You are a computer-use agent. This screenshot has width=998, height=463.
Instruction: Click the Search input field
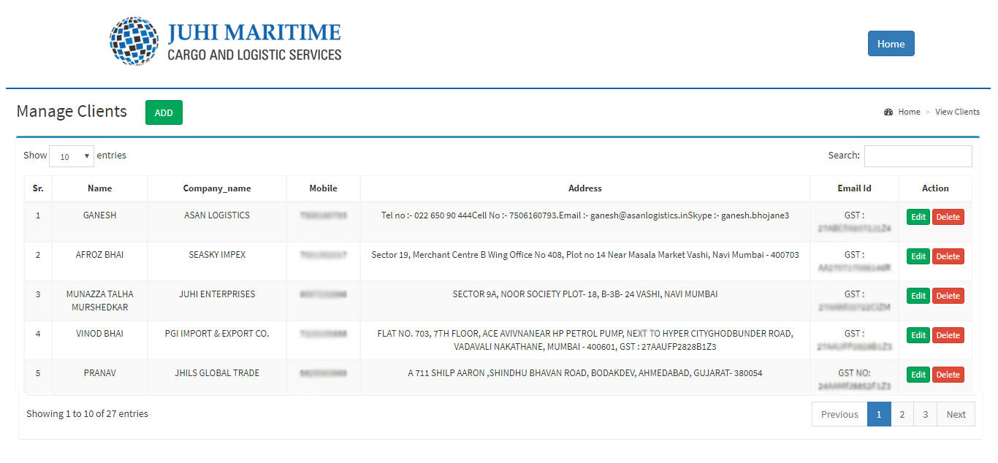pyautogui.click(x=918, y=156)
